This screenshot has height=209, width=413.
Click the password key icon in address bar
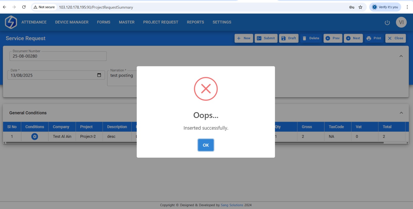pos(352,7)
